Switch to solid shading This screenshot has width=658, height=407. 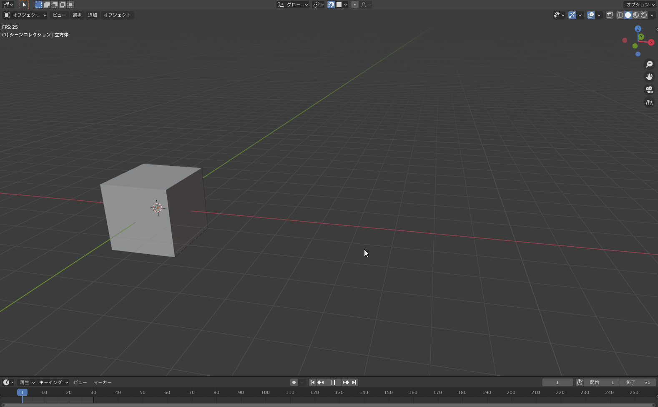click(x=628, y=15)
